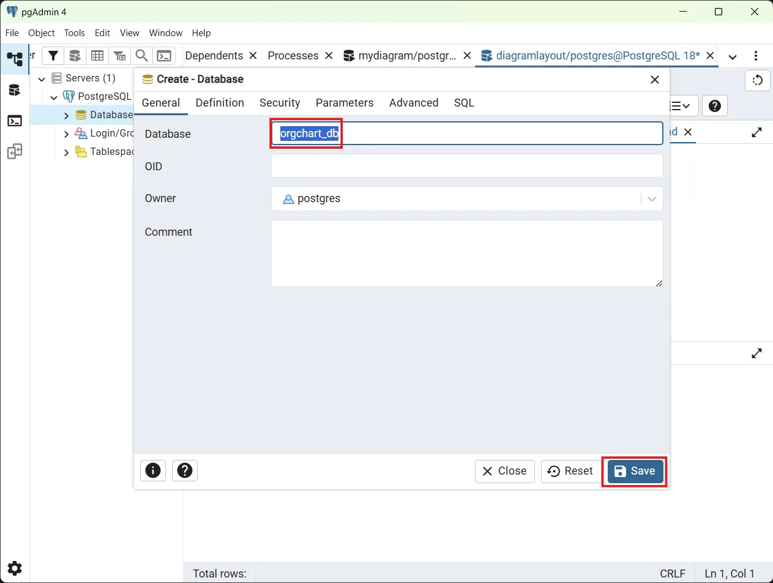
Task: Switch to the Definition tab
Action: [220, 103]
